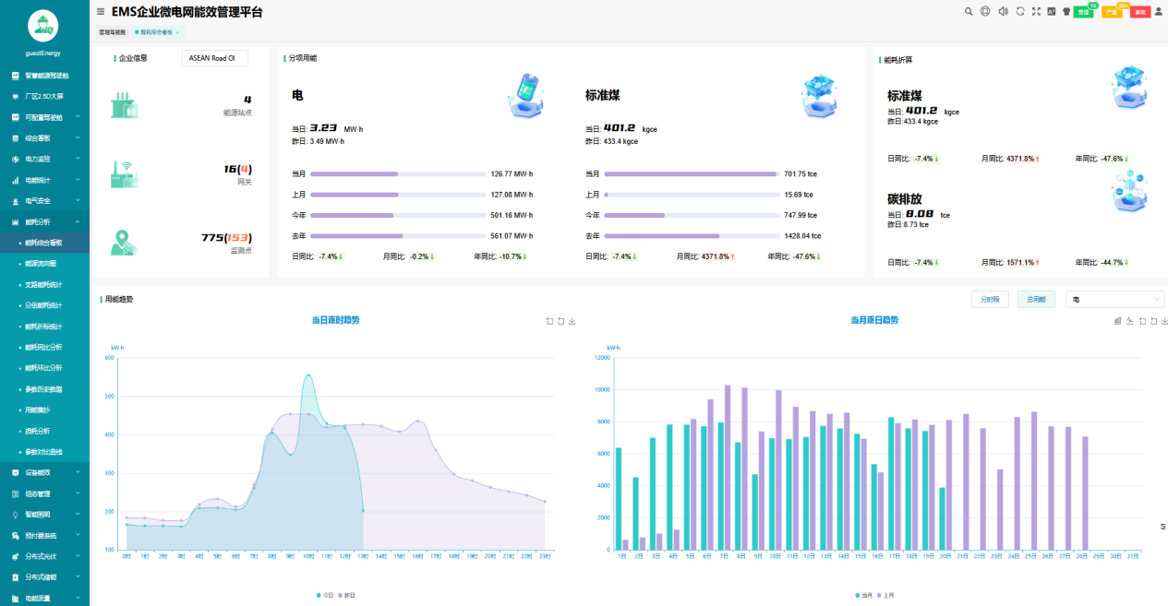This screenshot has height=606, width=1168.
Task: Click the ASEAN Road enterprise input field
Action: [214, 58]
